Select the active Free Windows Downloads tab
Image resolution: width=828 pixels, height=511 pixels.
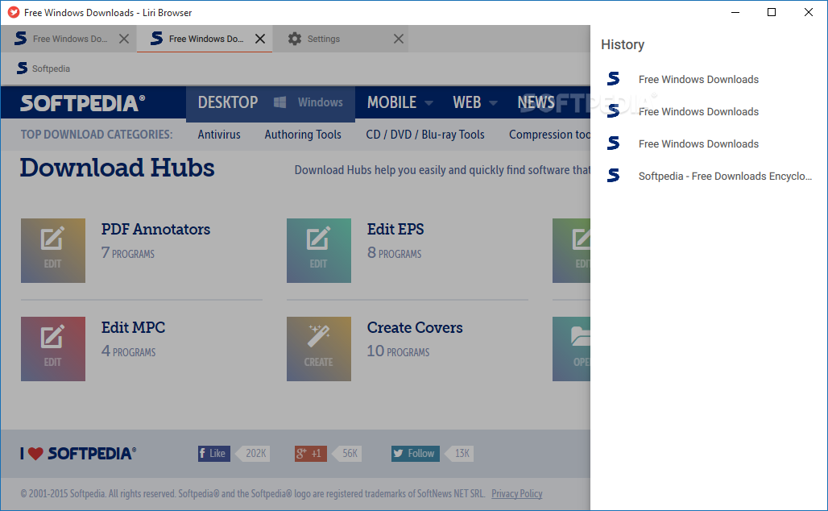(205, 39)
